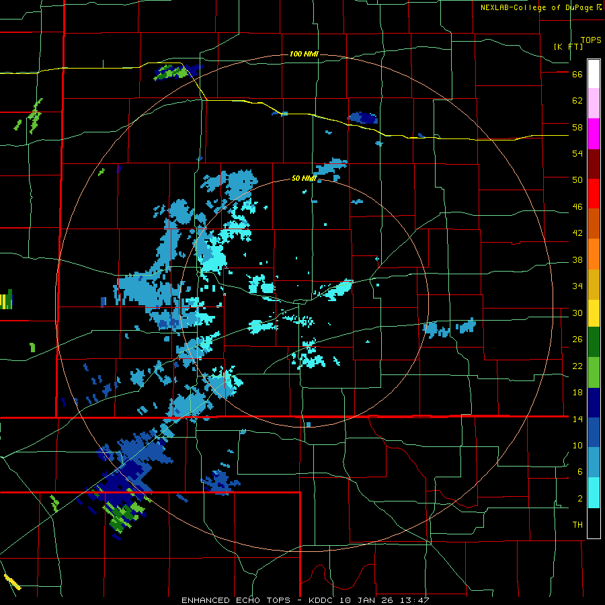Click the 100 NMI range ring label

coord(304,54)
